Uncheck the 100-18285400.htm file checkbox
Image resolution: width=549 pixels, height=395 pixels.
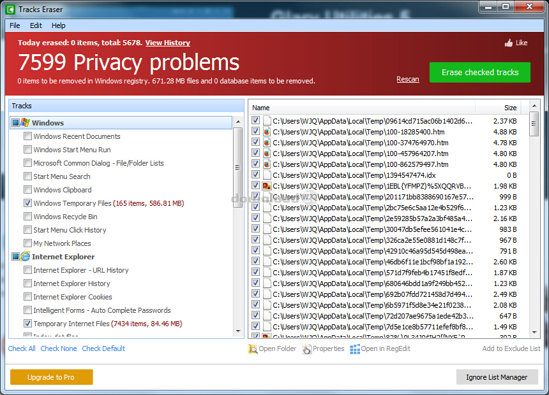[255, 131]
